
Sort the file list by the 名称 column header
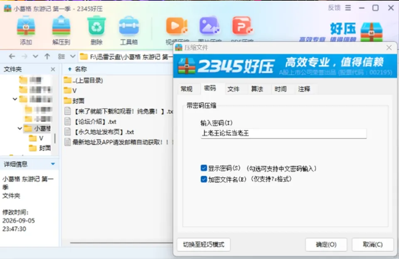(81, 69)
